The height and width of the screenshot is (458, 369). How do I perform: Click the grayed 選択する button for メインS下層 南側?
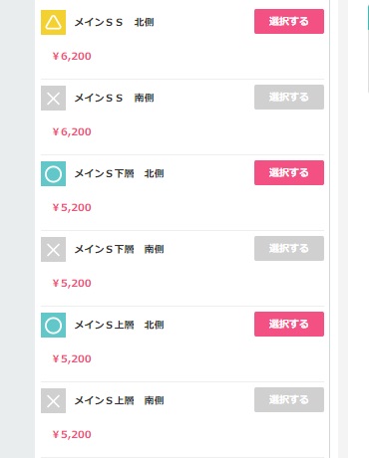pyautogui.click(x=289, y=249)
